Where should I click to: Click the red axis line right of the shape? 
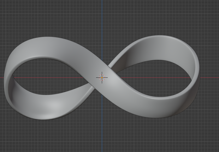[x=210, y=78]
